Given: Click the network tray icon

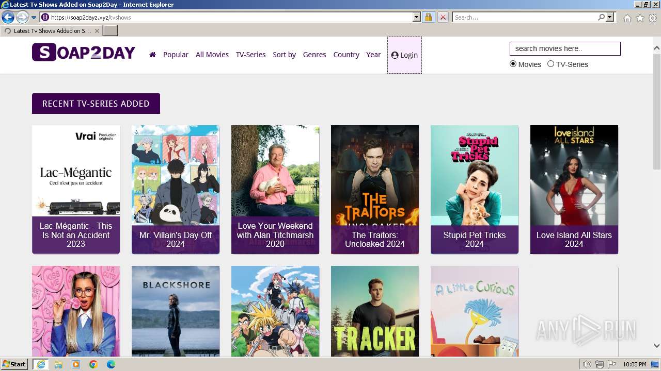Looking at the screenshot, I should [600, 364].
